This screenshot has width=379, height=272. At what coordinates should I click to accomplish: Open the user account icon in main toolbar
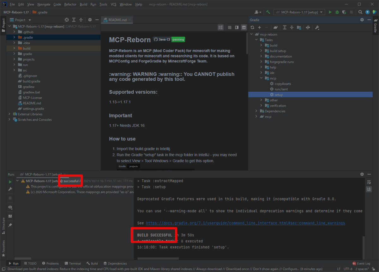click(x=259, y=12)
